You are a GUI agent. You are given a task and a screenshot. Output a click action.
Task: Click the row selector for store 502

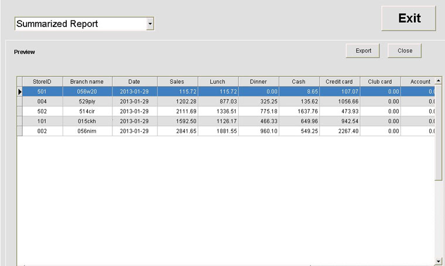[19, 111]
